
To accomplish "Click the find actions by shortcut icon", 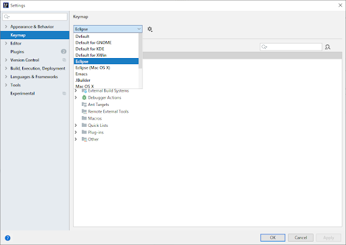I will [328, 47].
